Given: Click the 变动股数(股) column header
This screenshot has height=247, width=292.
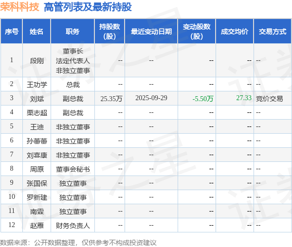Looking at the screenshot, I should [197, 32].
